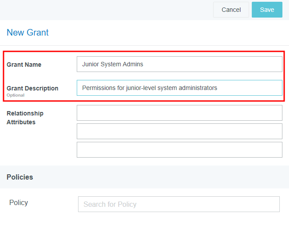Click the Policy field label
The width and height of the screenshot is (289, 227).
click(x=18, y=202)
